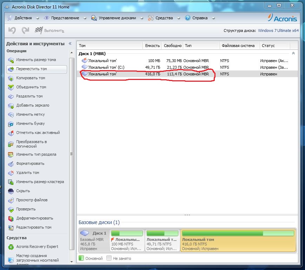Click the Change cluster size icon
Image resolution: width=305 pixels, height=270 pixels.
[x=11, y=182]
